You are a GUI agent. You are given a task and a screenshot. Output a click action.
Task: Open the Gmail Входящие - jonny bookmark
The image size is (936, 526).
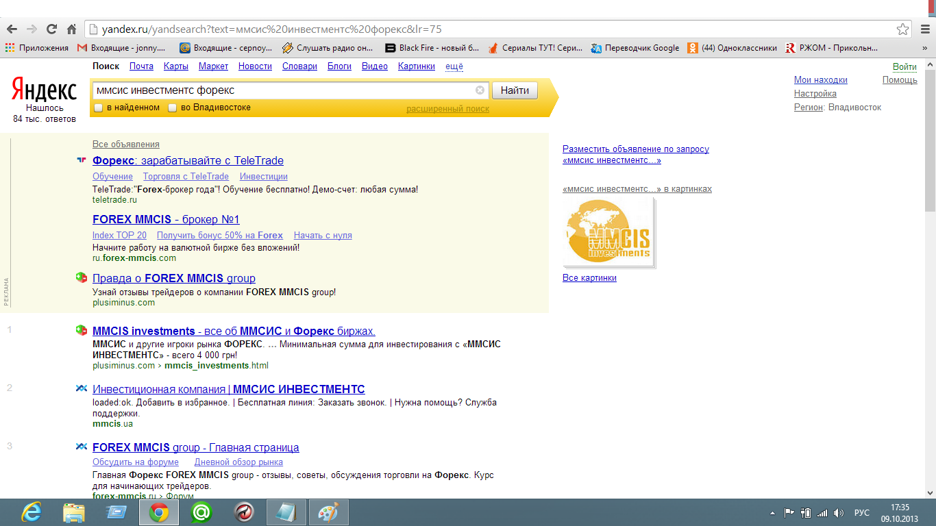121,48
